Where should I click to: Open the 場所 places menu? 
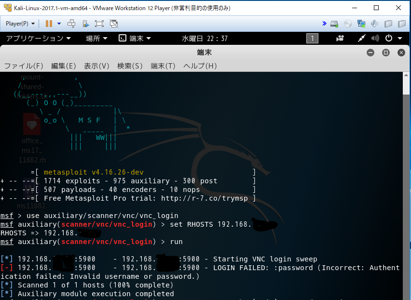pos(96,39)
